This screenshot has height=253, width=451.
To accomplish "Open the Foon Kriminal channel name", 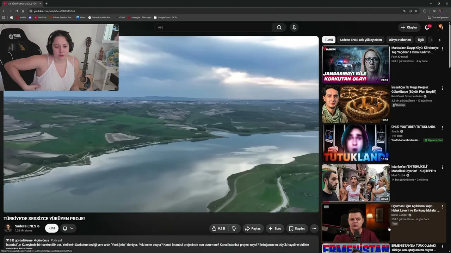I will click(400, 57).
